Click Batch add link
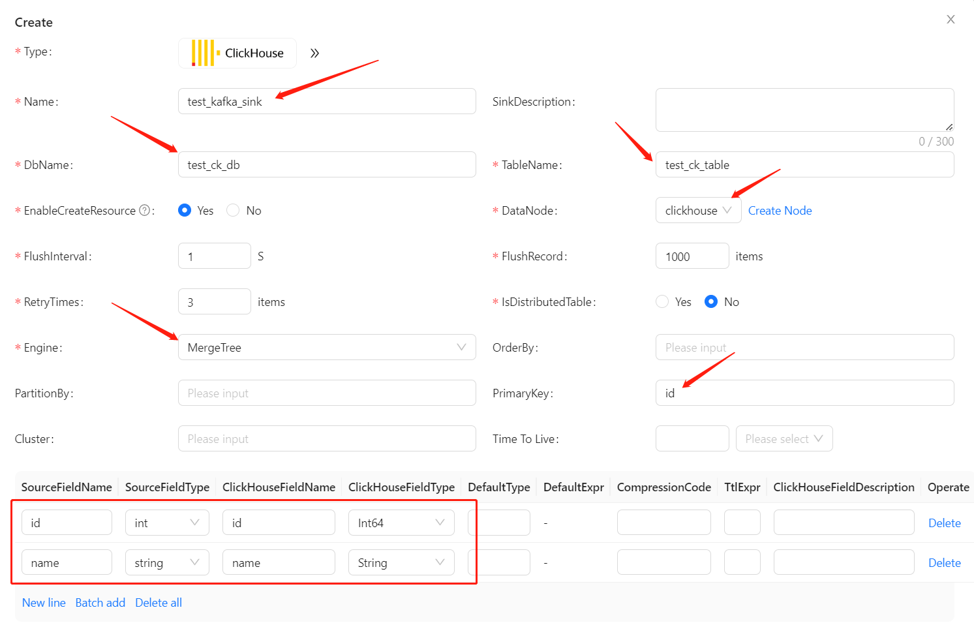The image size is (974, 625). click(100, 603)
